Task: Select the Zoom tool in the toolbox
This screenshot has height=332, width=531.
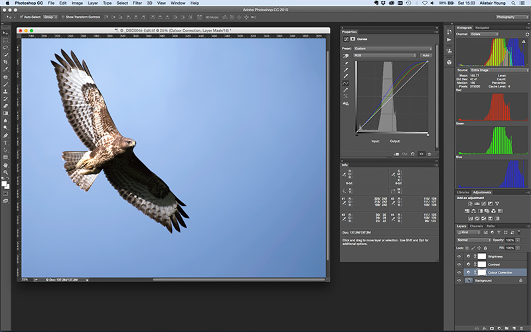Action: click(5, 173)
